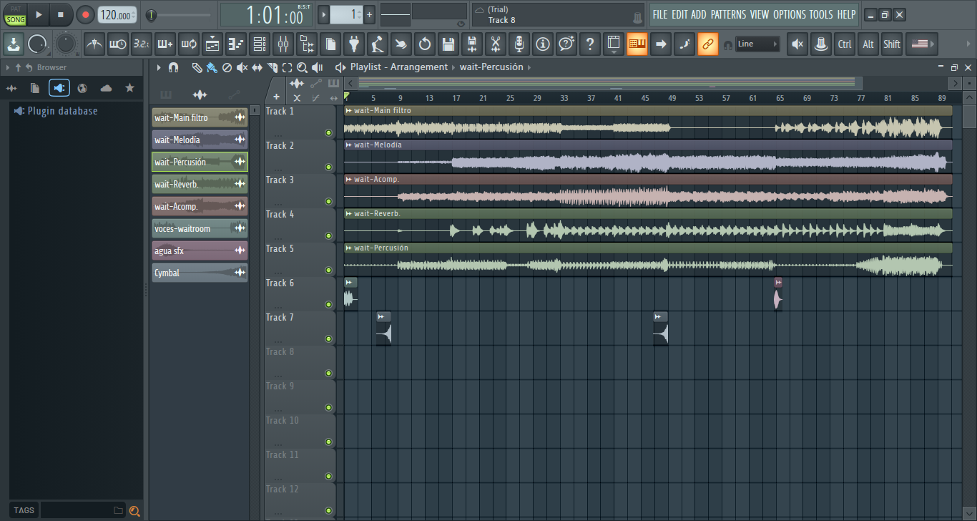Open the US flag keyboard layout dropdown
Screen dimensions: 977x521
[921, 44]
